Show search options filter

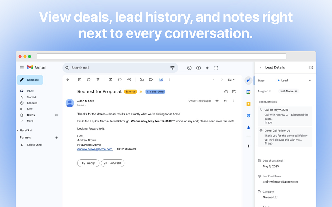tap(173, 68)
